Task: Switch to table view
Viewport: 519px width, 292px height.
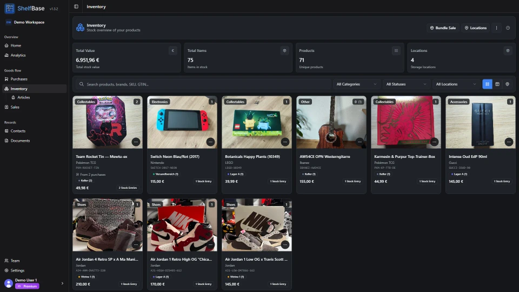Action: tap(497, 84)
